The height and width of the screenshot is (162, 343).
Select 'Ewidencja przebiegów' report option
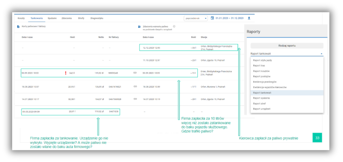tap(265, 82)
